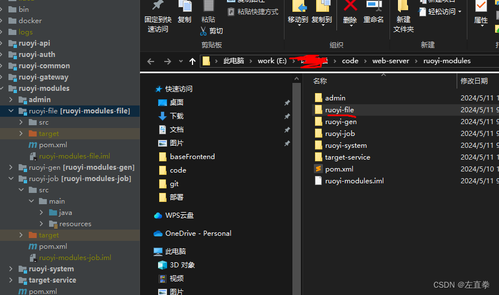Click the New folder (新建文件夹) icon
The image size is (499, 295).
coord(403,6)
